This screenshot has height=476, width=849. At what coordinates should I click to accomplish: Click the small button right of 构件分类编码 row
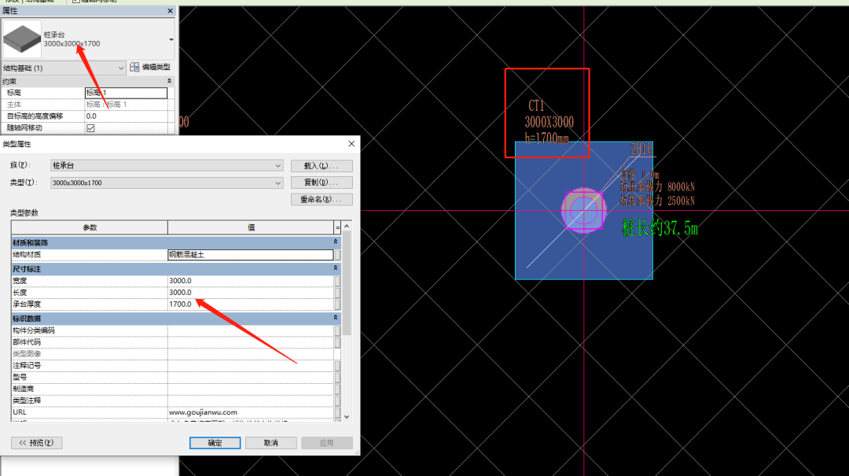coord(338,330)
